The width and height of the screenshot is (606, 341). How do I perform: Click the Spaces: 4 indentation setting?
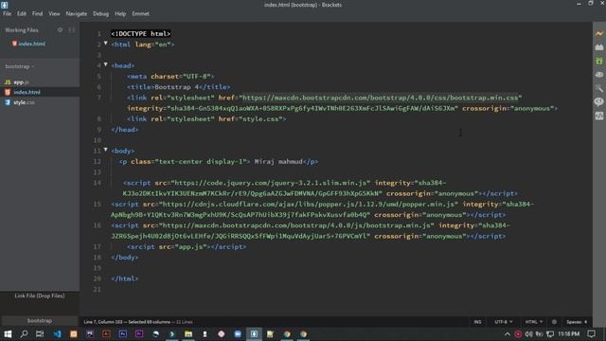coord(577,322)
